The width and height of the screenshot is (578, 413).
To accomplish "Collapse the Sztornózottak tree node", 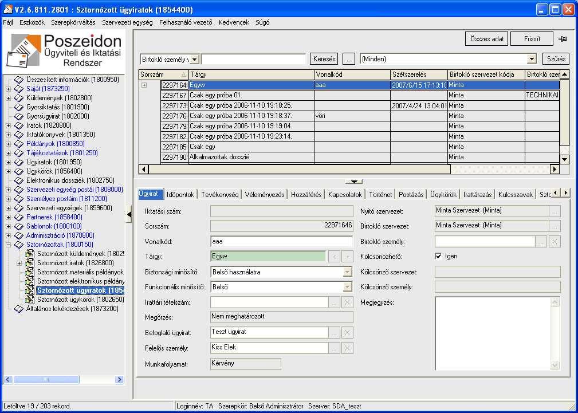I will pyautogui.click(x=8, y=245).
